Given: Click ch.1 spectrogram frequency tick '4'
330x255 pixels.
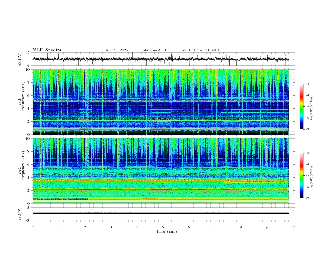Looking at the screenshot, I should [x=29, y=109].
